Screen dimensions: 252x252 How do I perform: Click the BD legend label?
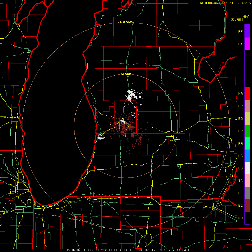[x=240, y=119]
